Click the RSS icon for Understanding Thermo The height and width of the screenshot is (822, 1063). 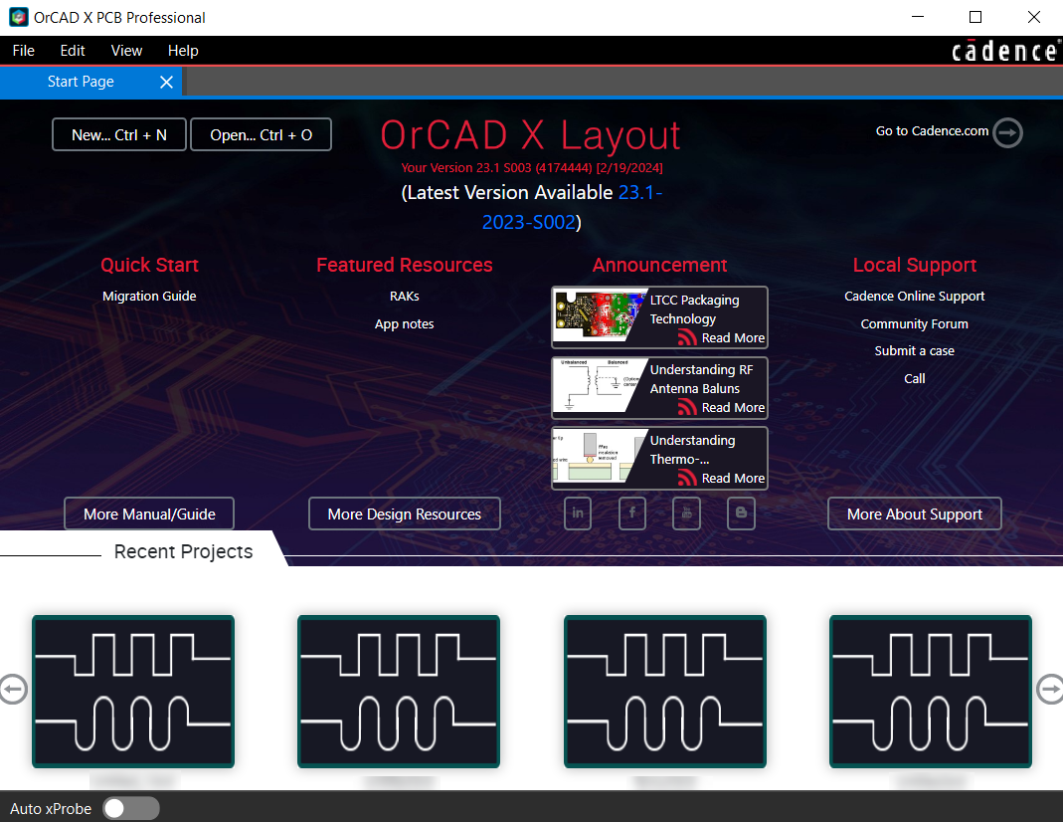(x=687, y=478)
